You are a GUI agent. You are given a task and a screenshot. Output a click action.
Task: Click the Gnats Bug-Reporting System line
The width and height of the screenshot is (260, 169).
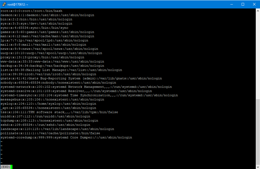pos(81,78)
